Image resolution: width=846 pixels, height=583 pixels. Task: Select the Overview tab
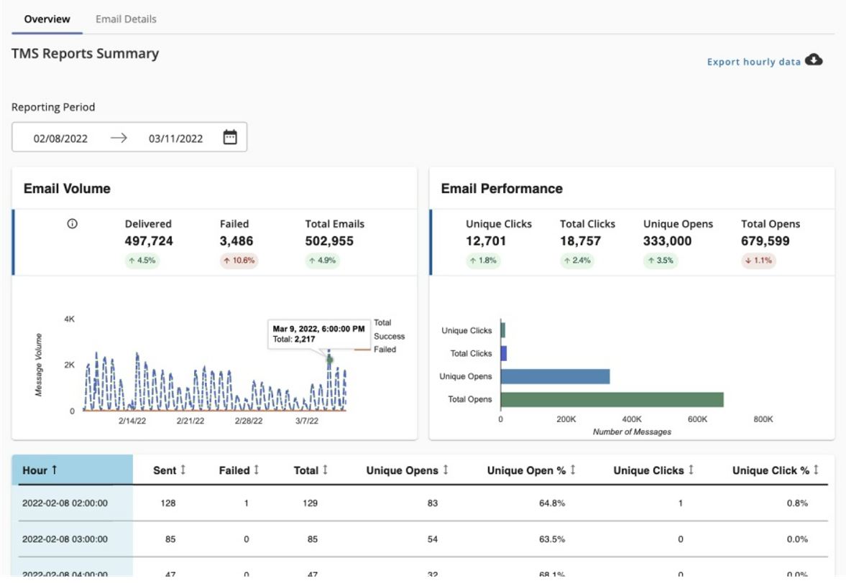[46, 19]
